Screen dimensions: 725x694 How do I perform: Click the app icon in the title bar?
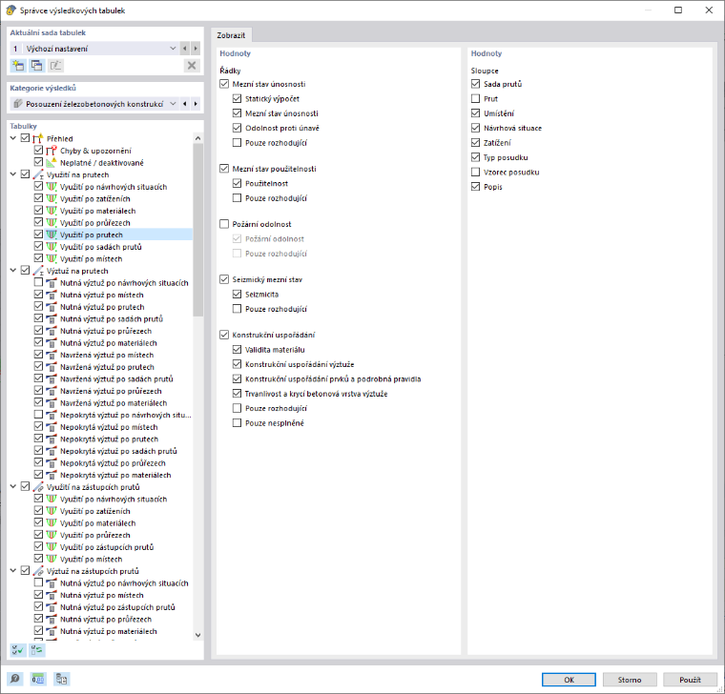10,10
